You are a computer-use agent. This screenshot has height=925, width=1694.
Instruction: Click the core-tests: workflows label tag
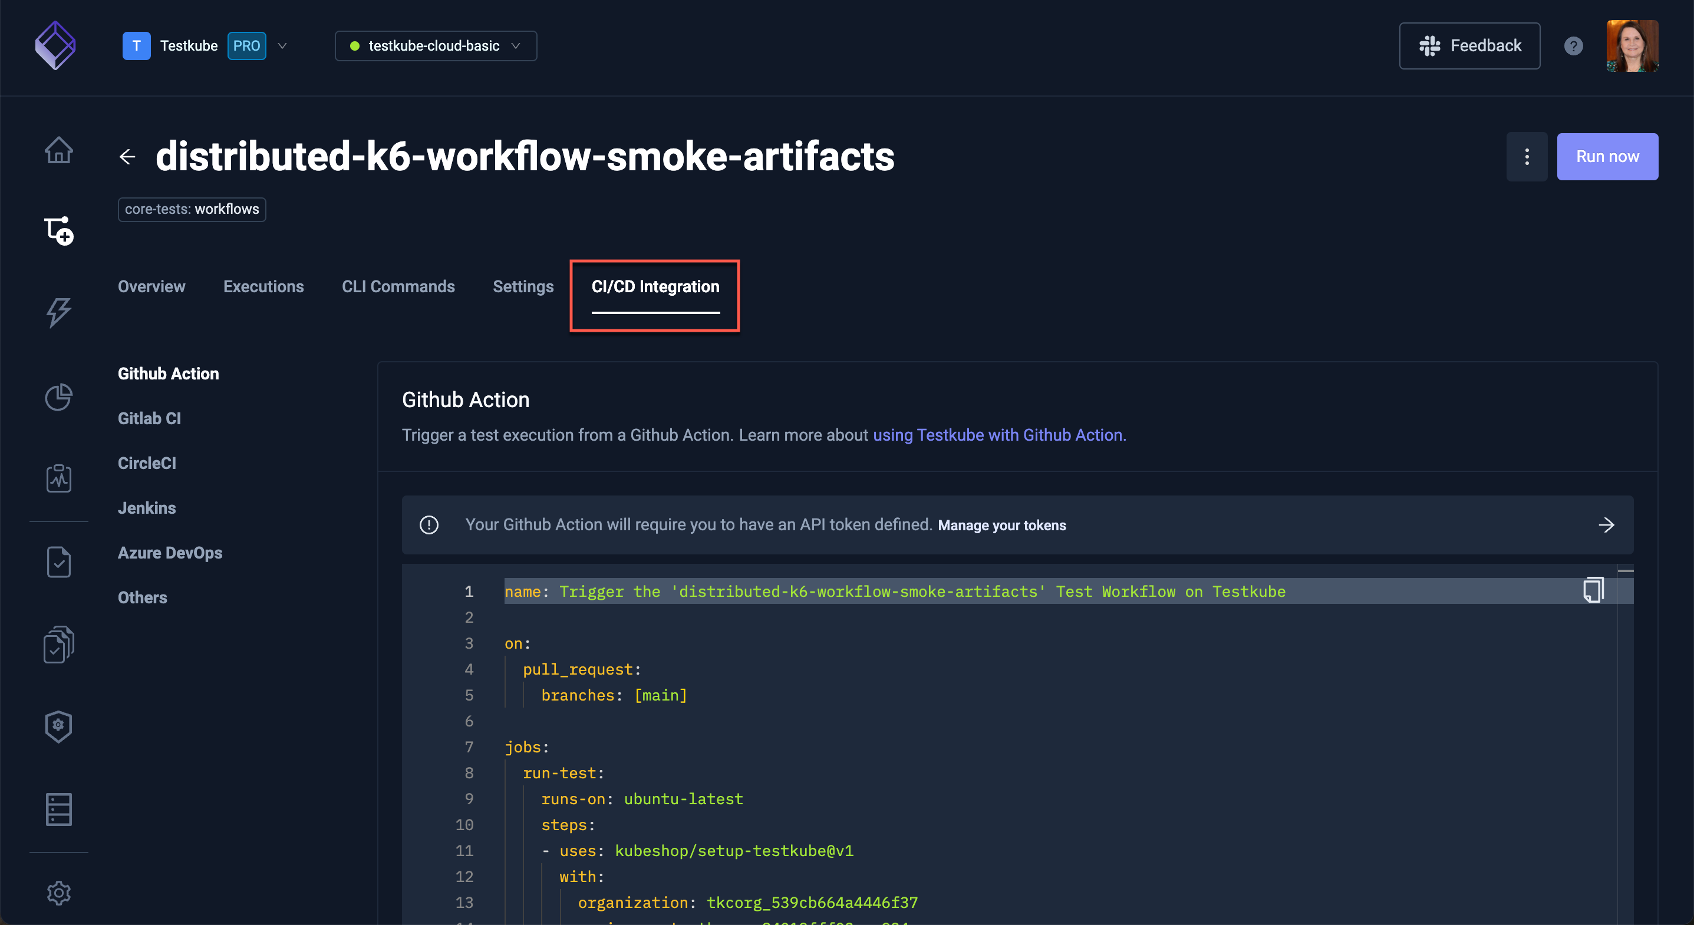(192, 209)
